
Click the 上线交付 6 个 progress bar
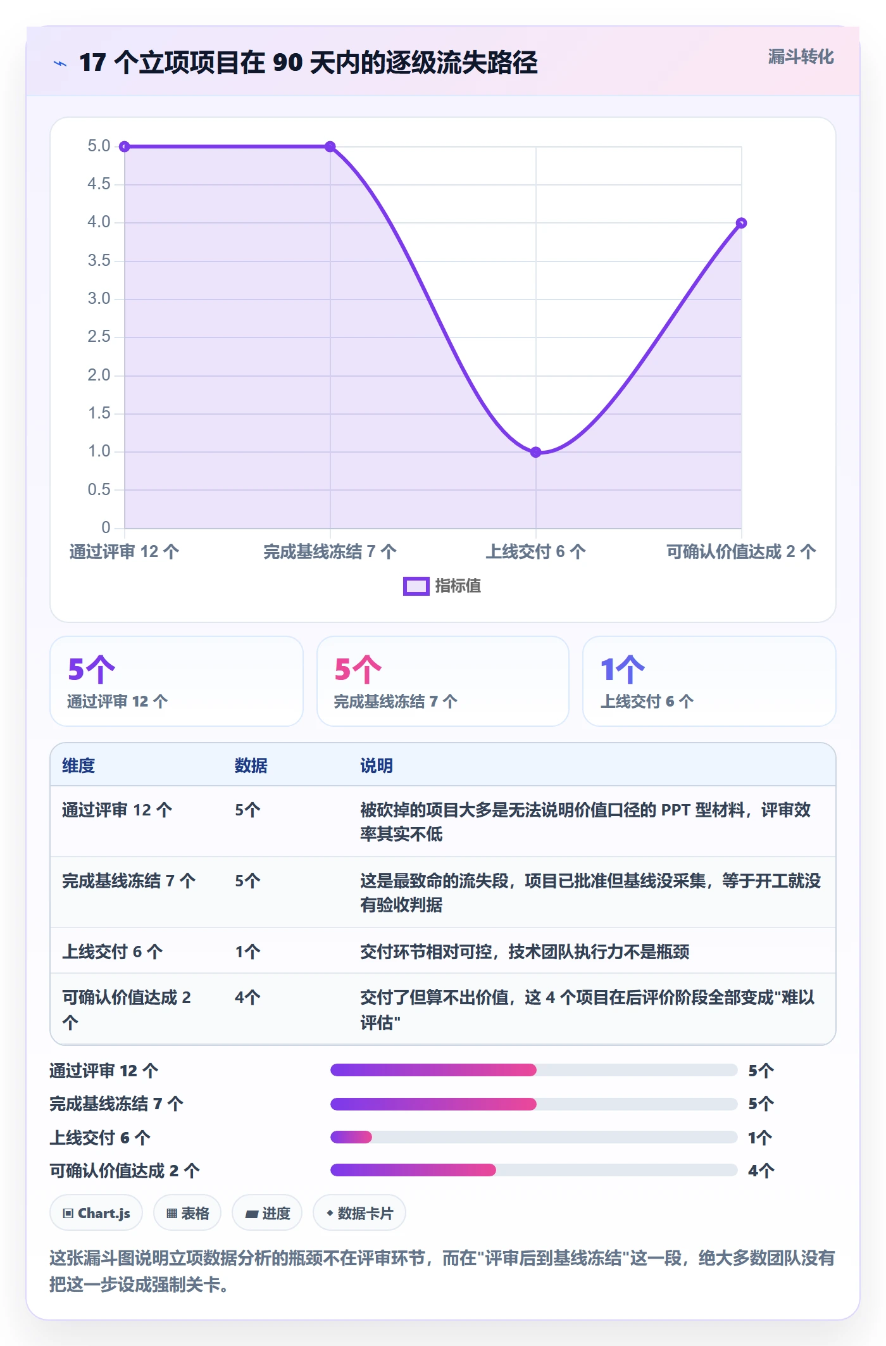[x=534, y=1137]
